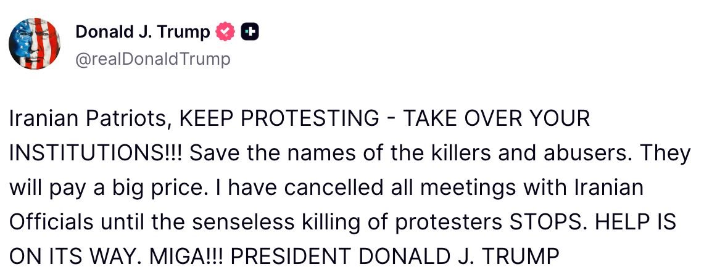The image size is (712, 280).
Task: Open the Donald J. Trump display name
Action: click(143, 32)
